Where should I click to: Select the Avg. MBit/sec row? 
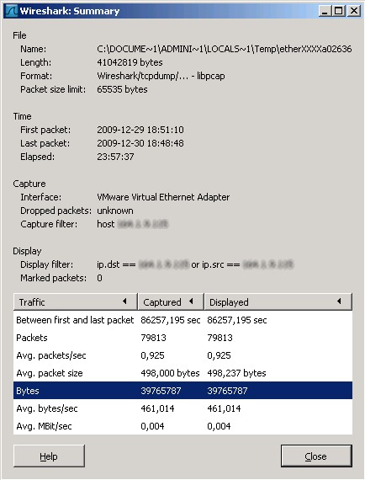pos(182,426)
